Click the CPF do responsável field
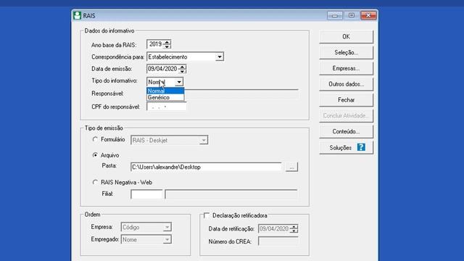 [167, 107]
